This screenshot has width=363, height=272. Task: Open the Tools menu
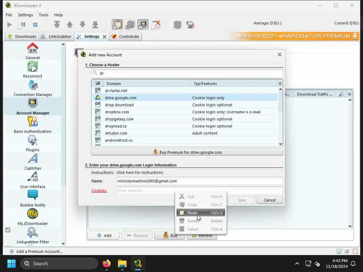[44, 15]
